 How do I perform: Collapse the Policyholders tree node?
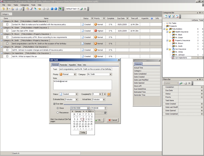[164, 29]
